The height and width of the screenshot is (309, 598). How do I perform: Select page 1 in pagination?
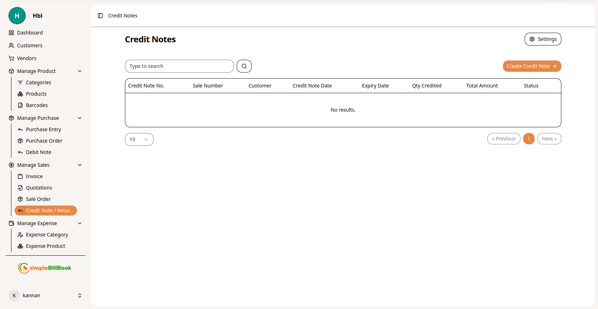coord(529,139)
